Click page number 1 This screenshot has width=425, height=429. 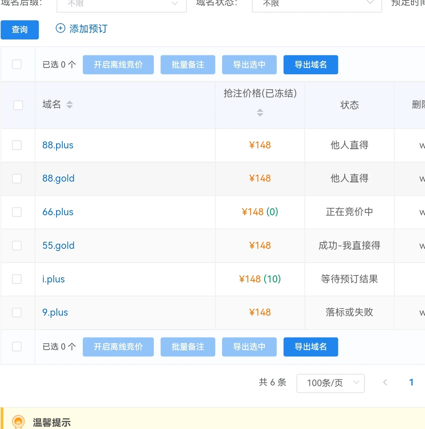pyautogui.click(x=411, y=382)
